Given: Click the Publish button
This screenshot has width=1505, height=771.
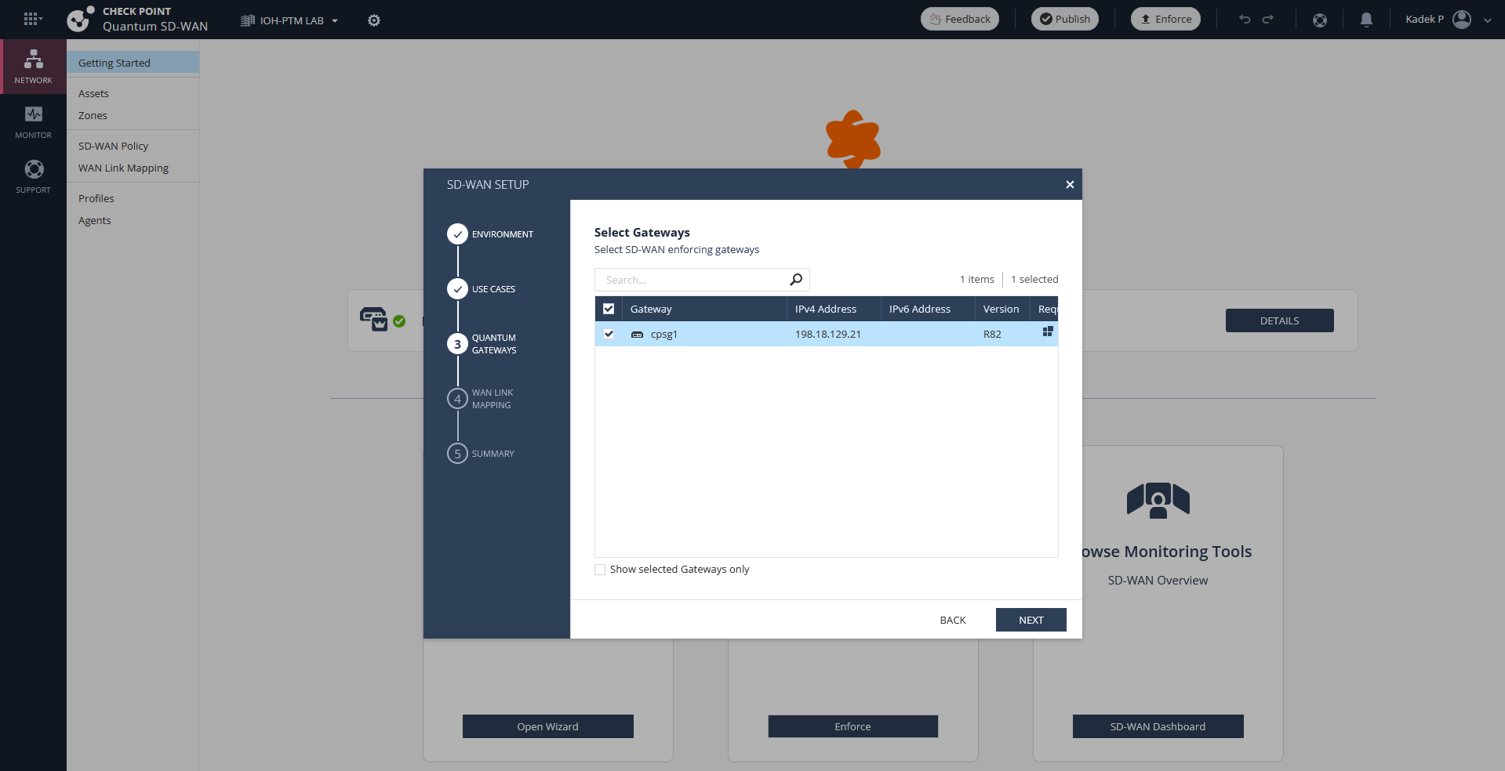Looking at the screenshot, I should pyautogui.click(x=1065, y=19).
